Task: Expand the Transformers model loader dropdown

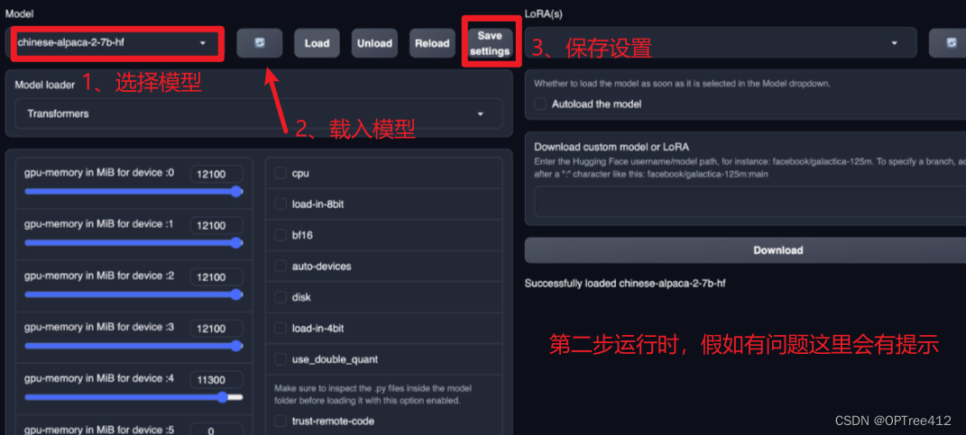Action: [259, 113]
